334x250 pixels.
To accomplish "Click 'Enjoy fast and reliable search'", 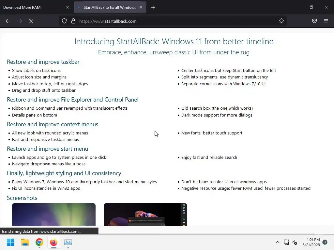I will (209, 157).
